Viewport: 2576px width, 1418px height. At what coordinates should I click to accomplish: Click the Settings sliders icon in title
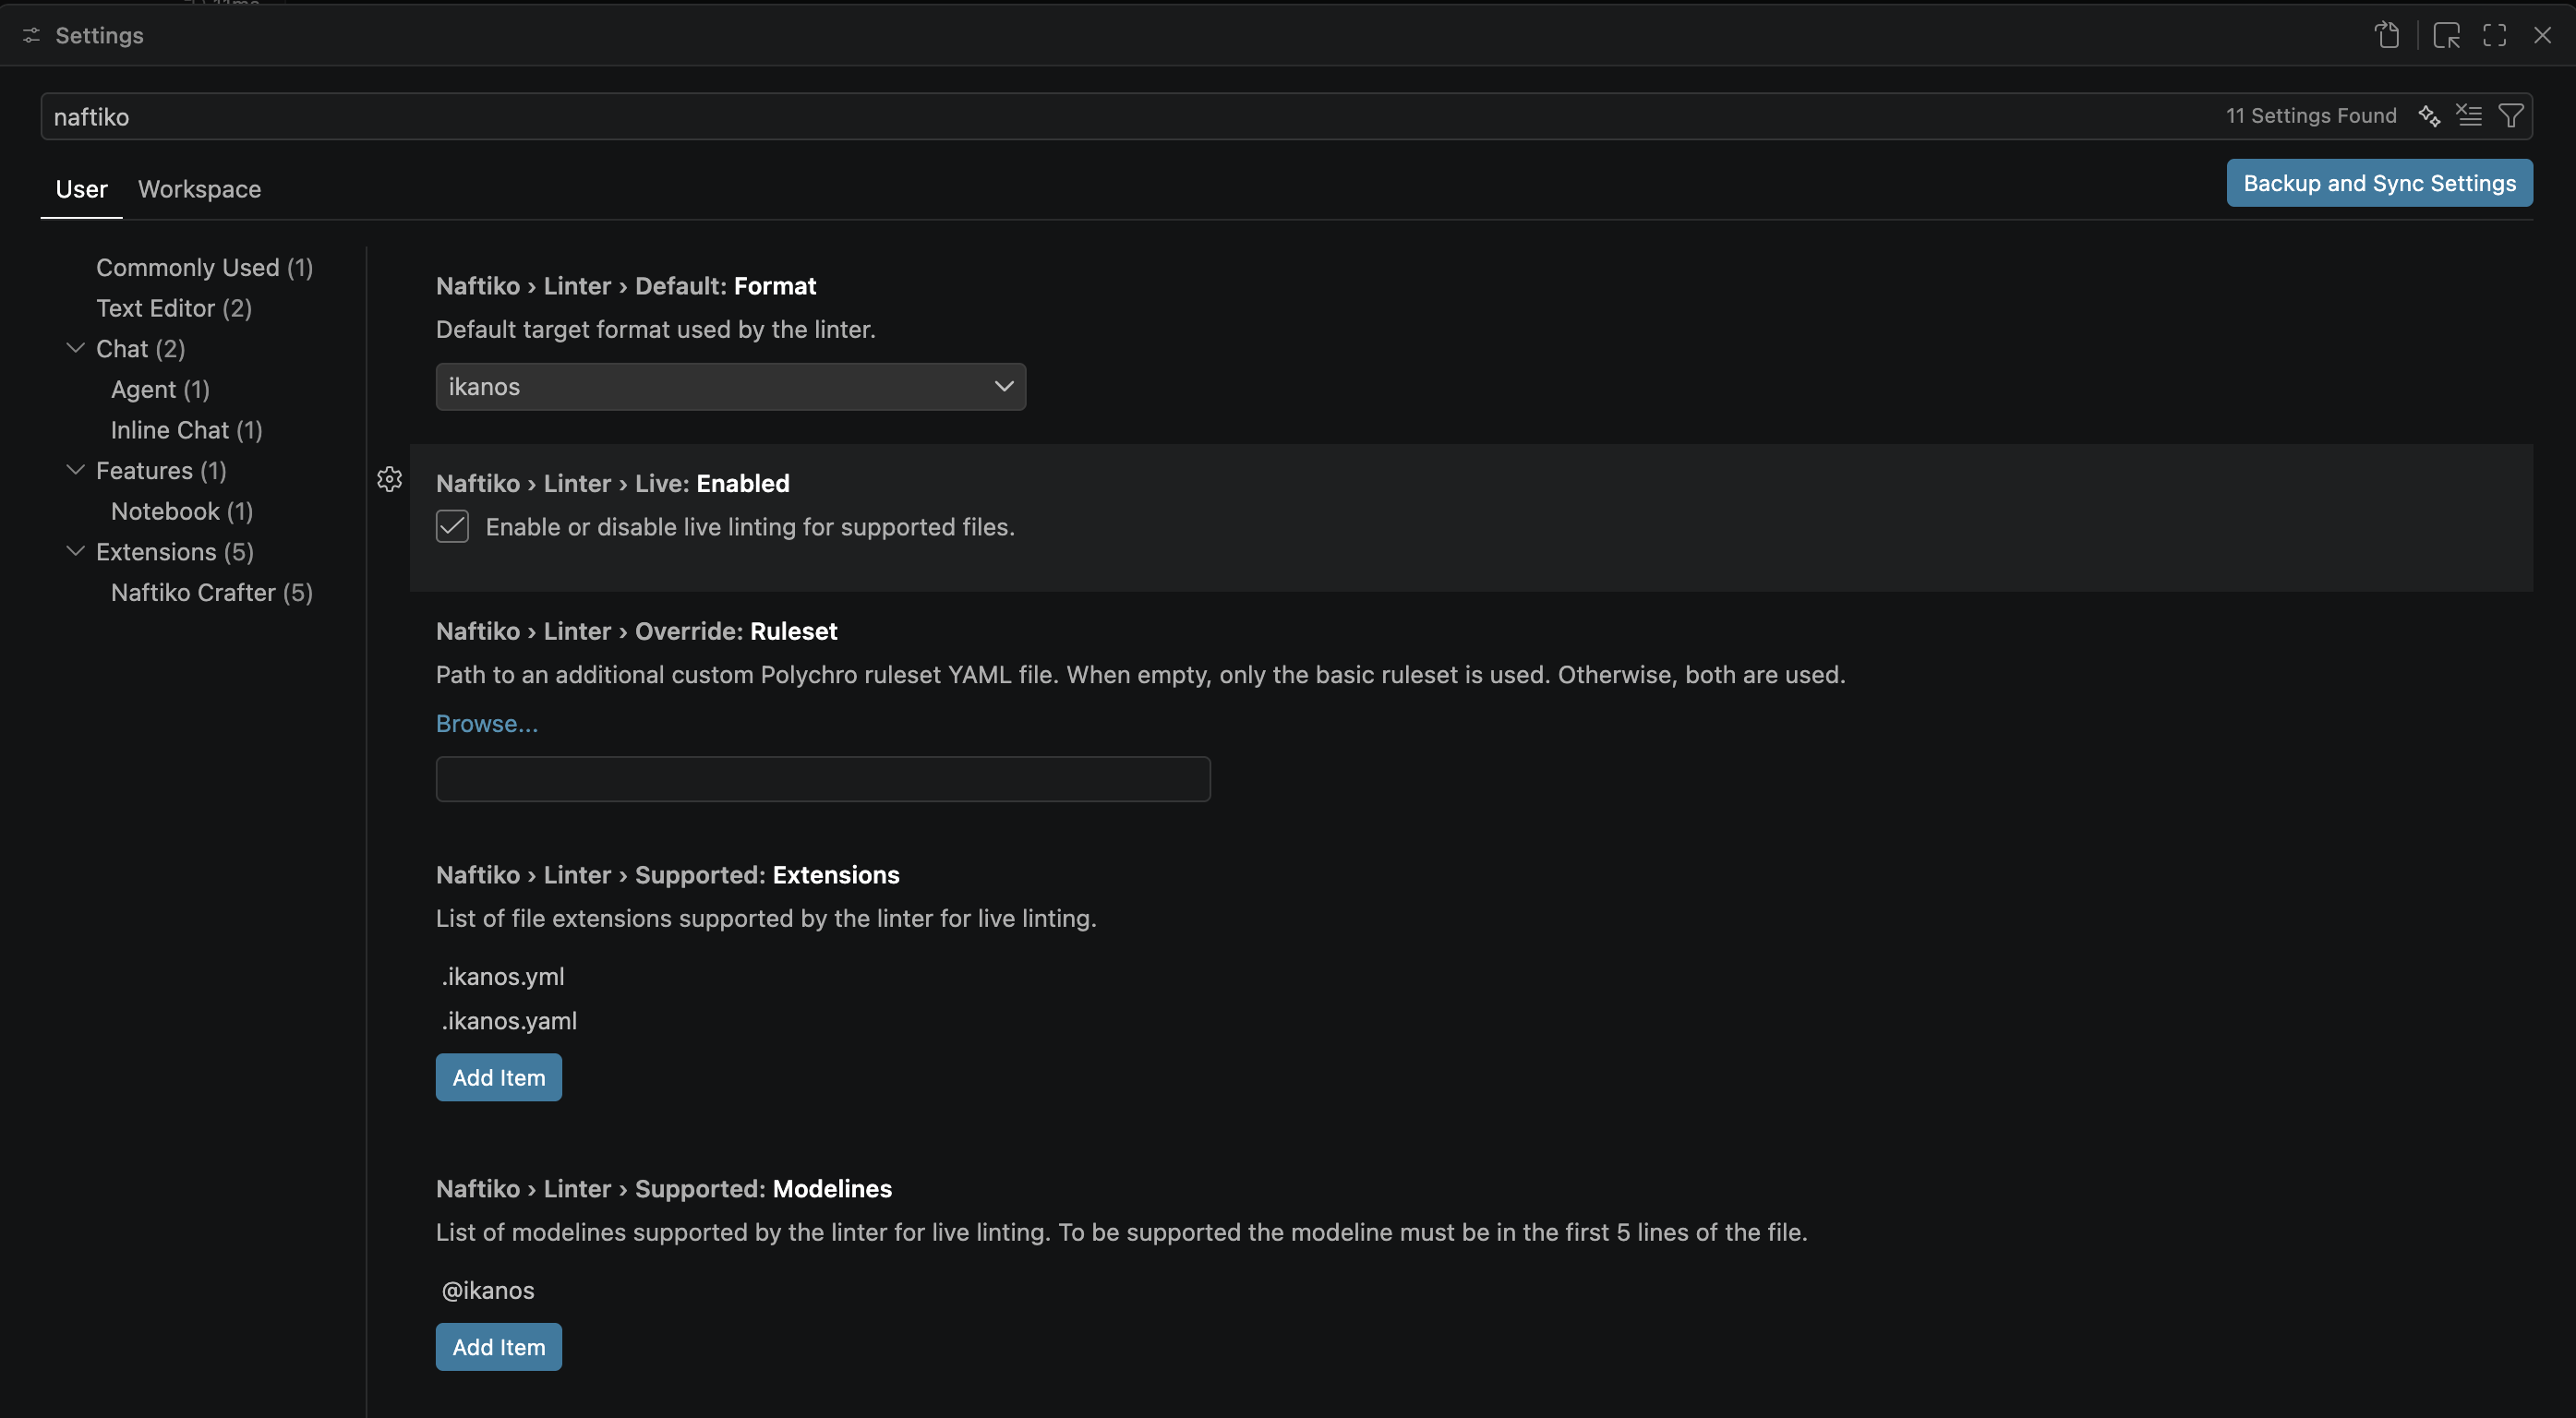31,35
